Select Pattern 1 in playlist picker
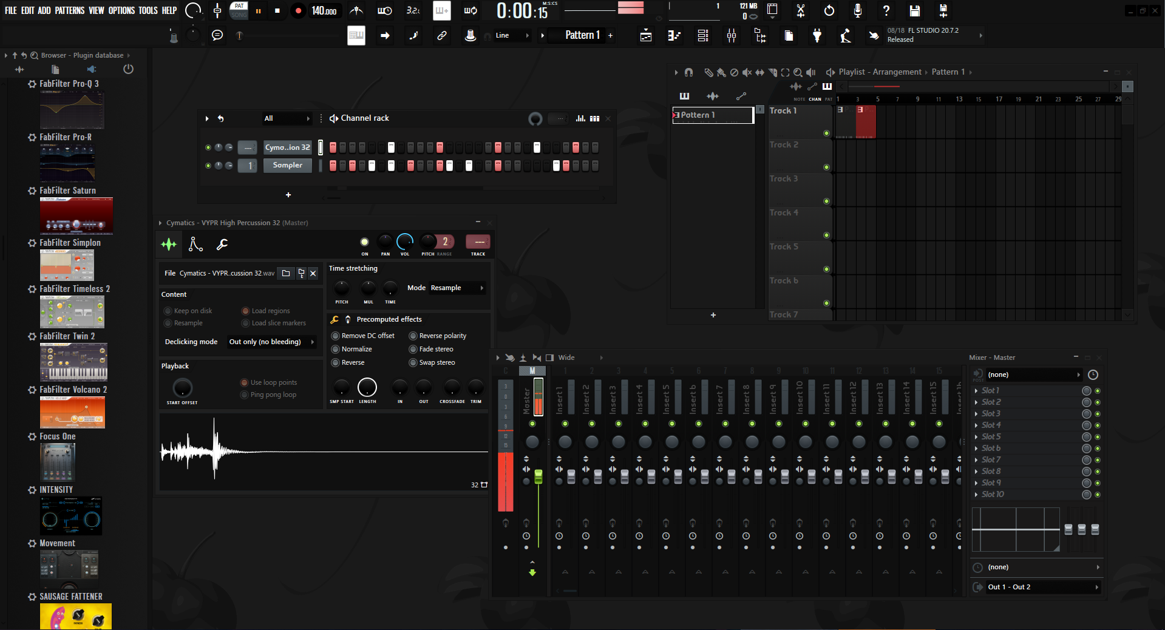Image resolution: width=1165 pixels, height=630 pixels. coord(713,115)
